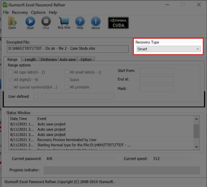The width and height of the screenshot is (207, 187).
Task: Open the Length tab
Action: 30,60
